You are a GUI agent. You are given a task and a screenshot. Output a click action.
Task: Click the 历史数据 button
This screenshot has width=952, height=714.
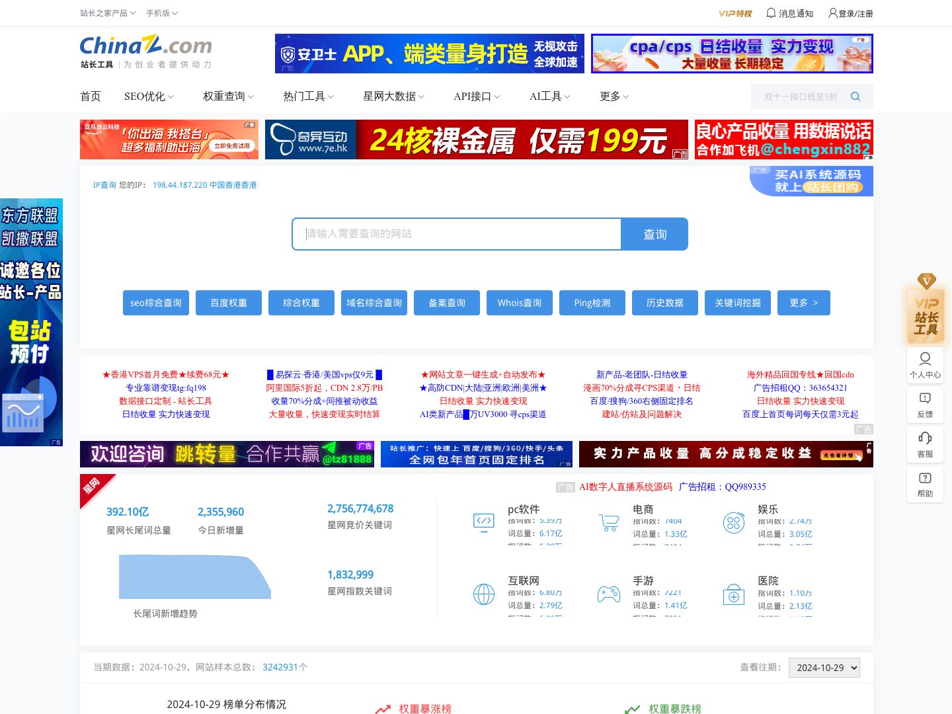tap(665, 303)
